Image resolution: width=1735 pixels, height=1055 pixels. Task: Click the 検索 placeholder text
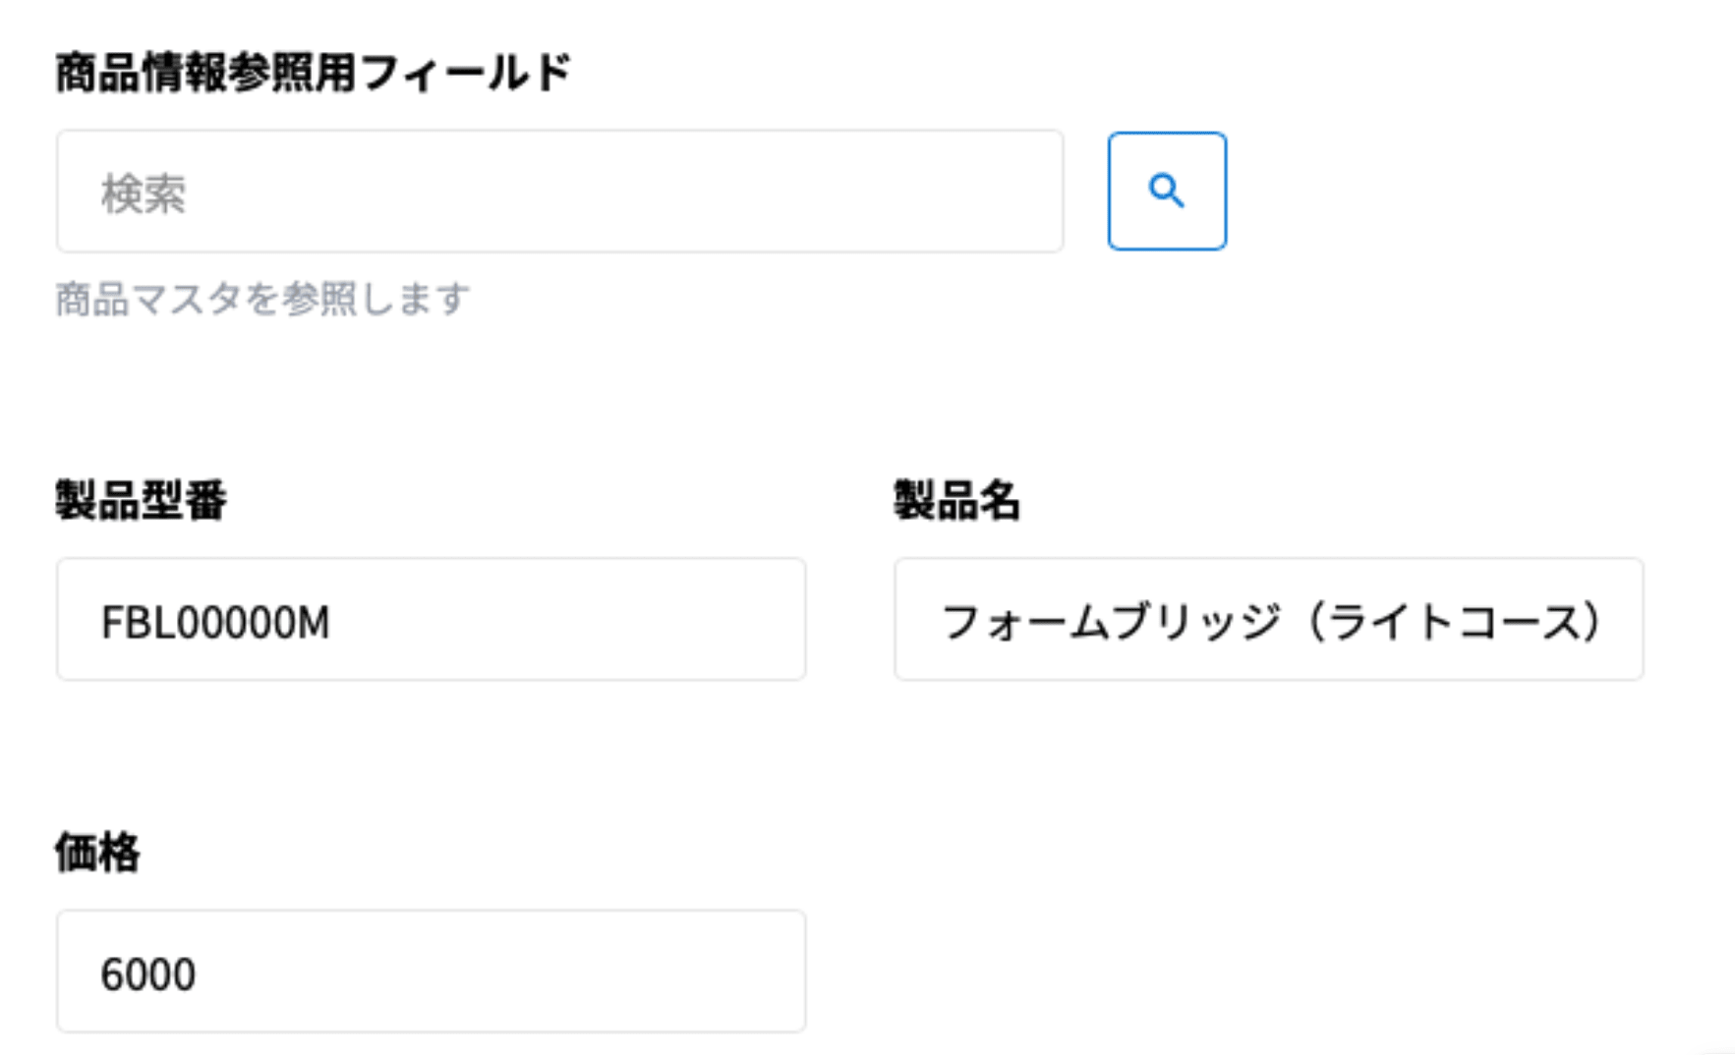click(x=144, y=194)
